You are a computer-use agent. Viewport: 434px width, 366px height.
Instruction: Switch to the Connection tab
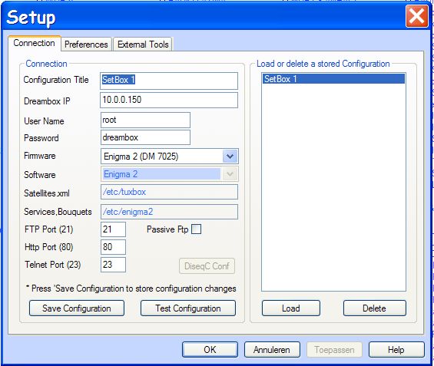(34, 44)
